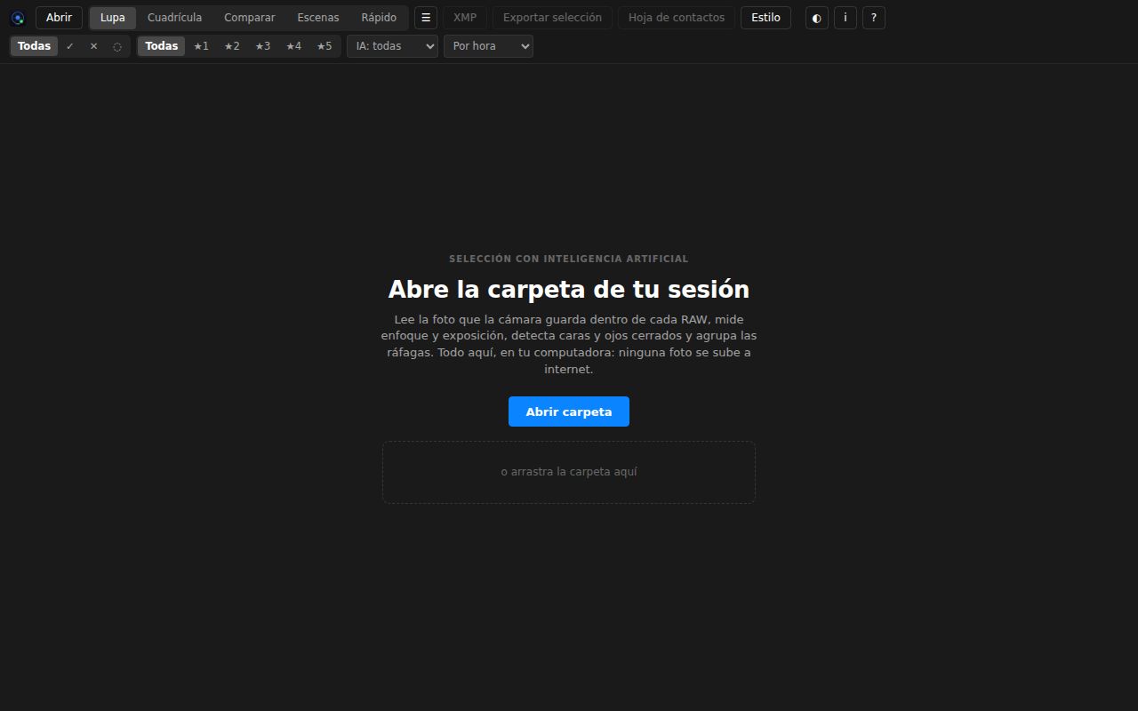
Task: Switch to Comparar view
Action: (250, 18)
